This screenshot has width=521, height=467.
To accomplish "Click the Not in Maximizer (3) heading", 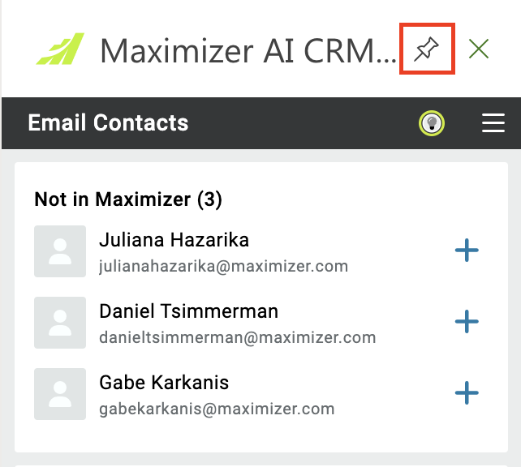I will [128, 199].
